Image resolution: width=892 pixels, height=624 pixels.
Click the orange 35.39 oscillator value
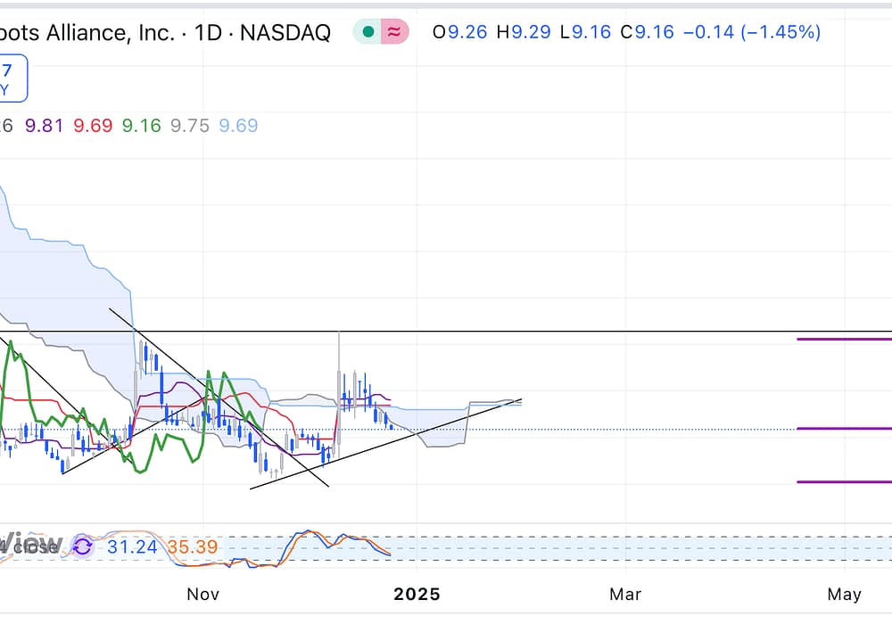click(x=192, y=546)
